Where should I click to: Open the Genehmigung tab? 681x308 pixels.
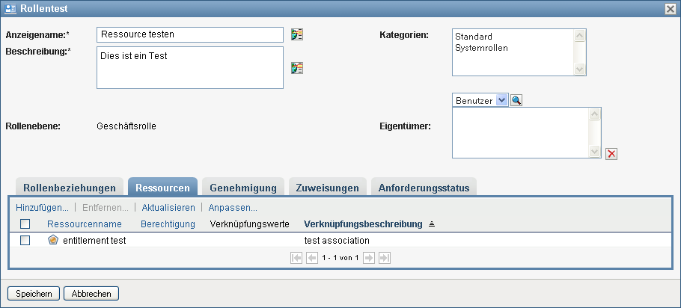(x=243, y=188)
